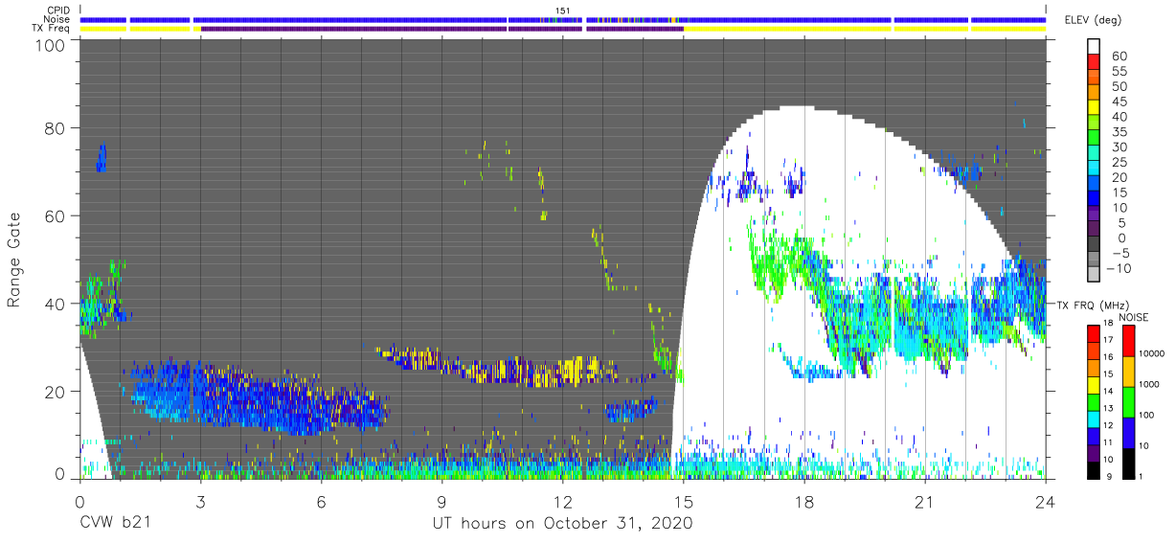Click range gate tick label 100

click(51, 45)
